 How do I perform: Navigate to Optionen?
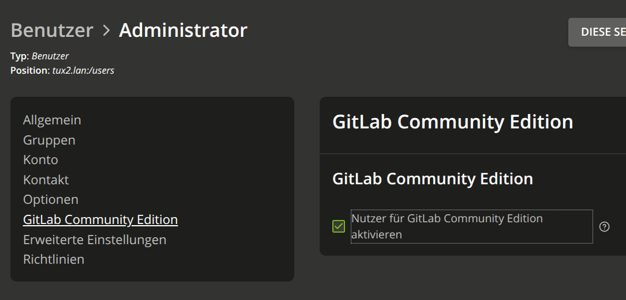click(51, 199)
